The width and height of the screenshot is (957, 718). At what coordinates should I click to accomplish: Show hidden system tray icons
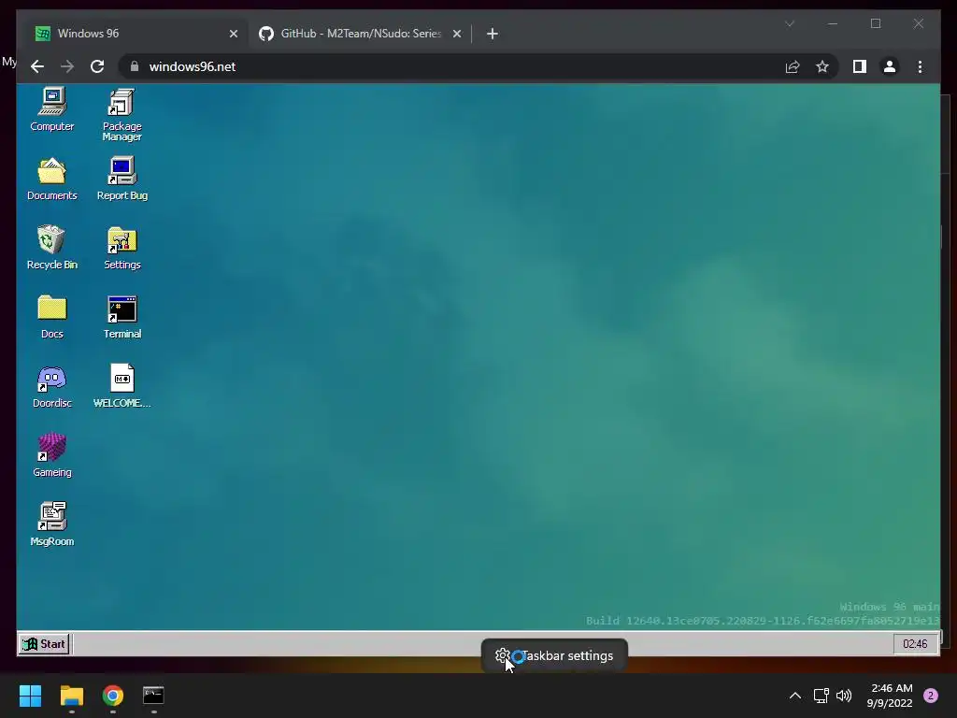tap(794, 696)
